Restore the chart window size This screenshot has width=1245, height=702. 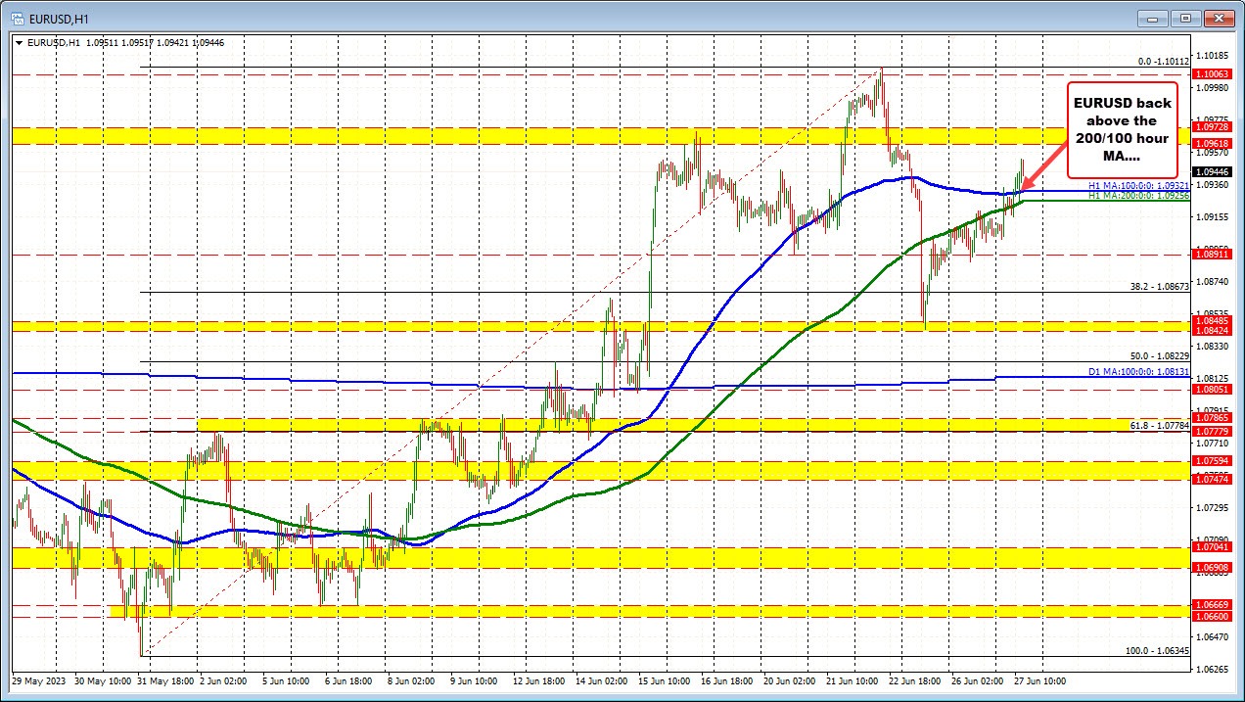[1185, 18]
